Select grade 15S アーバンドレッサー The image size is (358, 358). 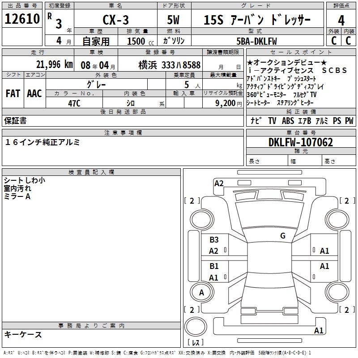[257, 20]
